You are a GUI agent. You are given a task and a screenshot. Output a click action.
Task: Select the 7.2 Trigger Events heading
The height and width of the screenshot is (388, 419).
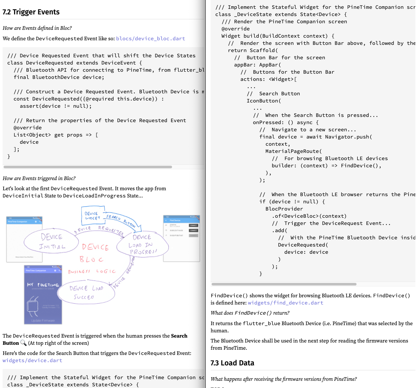pos(31,12)
